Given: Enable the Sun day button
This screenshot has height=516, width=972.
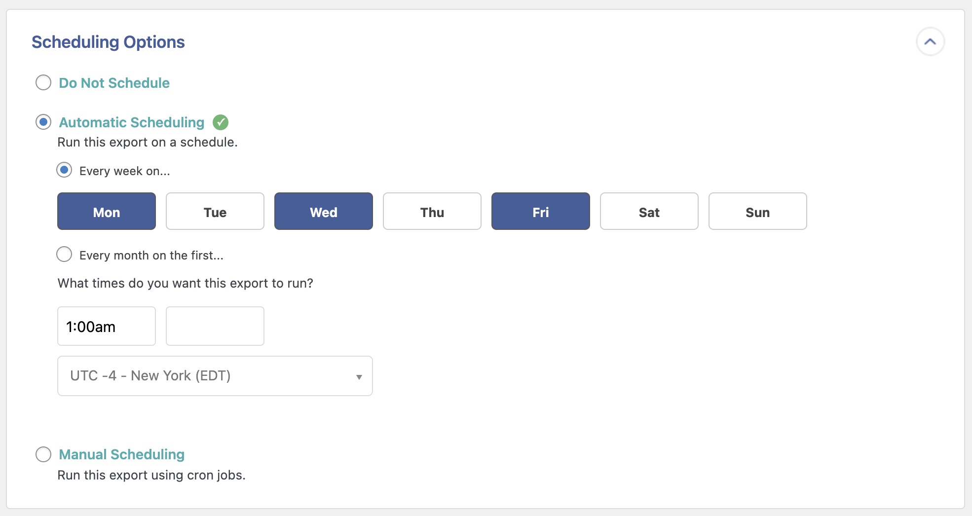Looking at the screenshot, I should coord(758,212).
